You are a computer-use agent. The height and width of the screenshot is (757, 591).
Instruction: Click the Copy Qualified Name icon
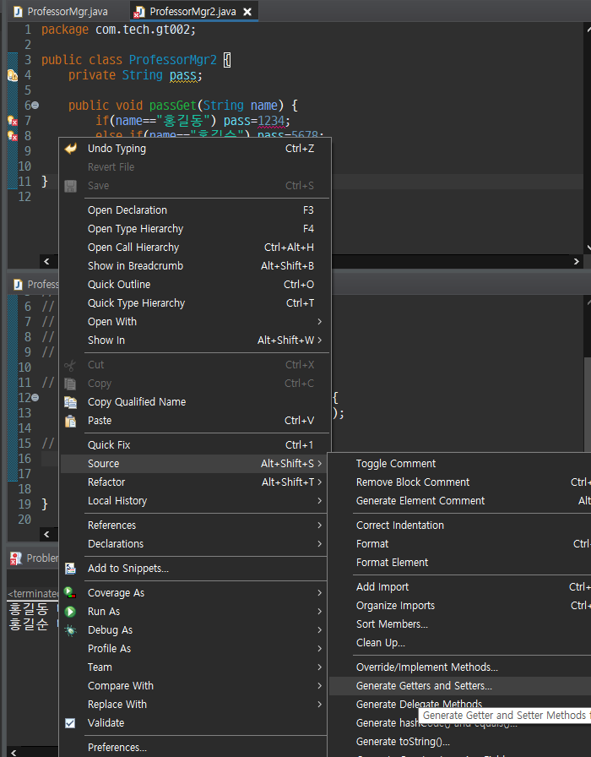(71, 402)
